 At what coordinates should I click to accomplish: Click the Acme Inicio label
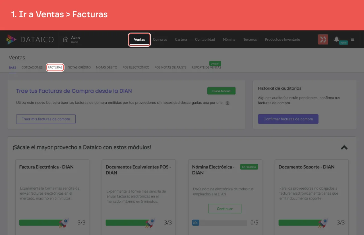(x=76, y=39)
